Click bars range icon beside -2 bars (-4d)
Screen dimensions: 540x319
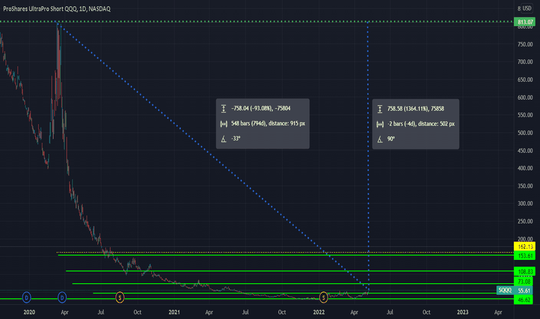(380, 124)
